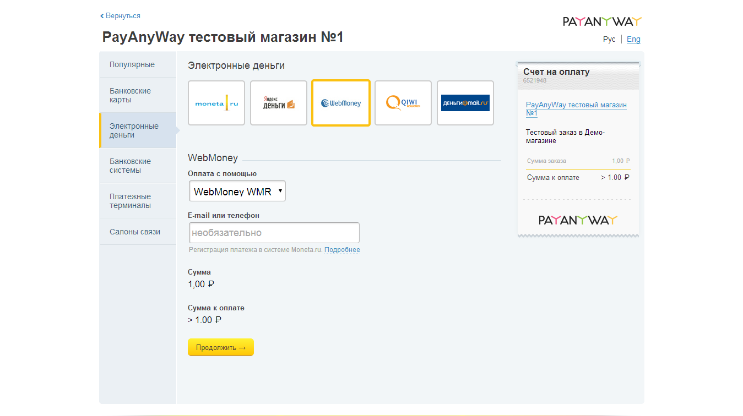Screen dimensions: 743x416
Task: Choose Деньги@mail.ru payment icon
Action: [x=465, y=103]
